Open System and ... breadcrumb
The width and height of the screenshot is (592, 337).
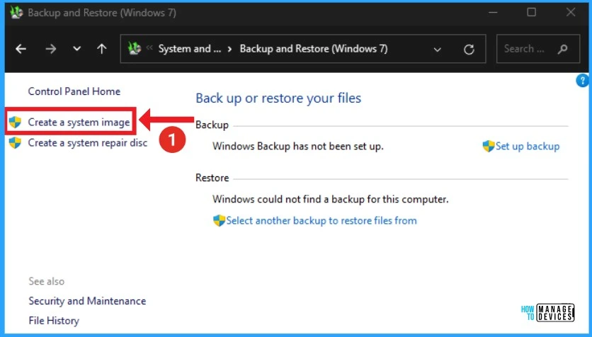190,49
